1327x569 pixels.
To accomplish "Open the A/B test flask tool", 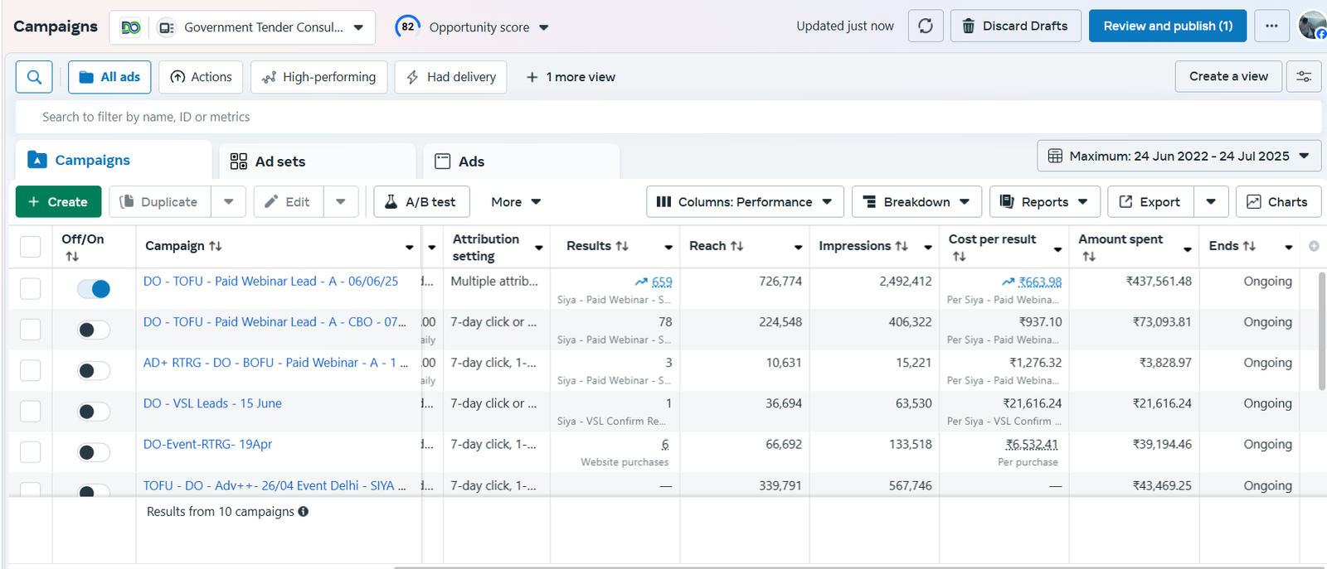I will 421,202.
